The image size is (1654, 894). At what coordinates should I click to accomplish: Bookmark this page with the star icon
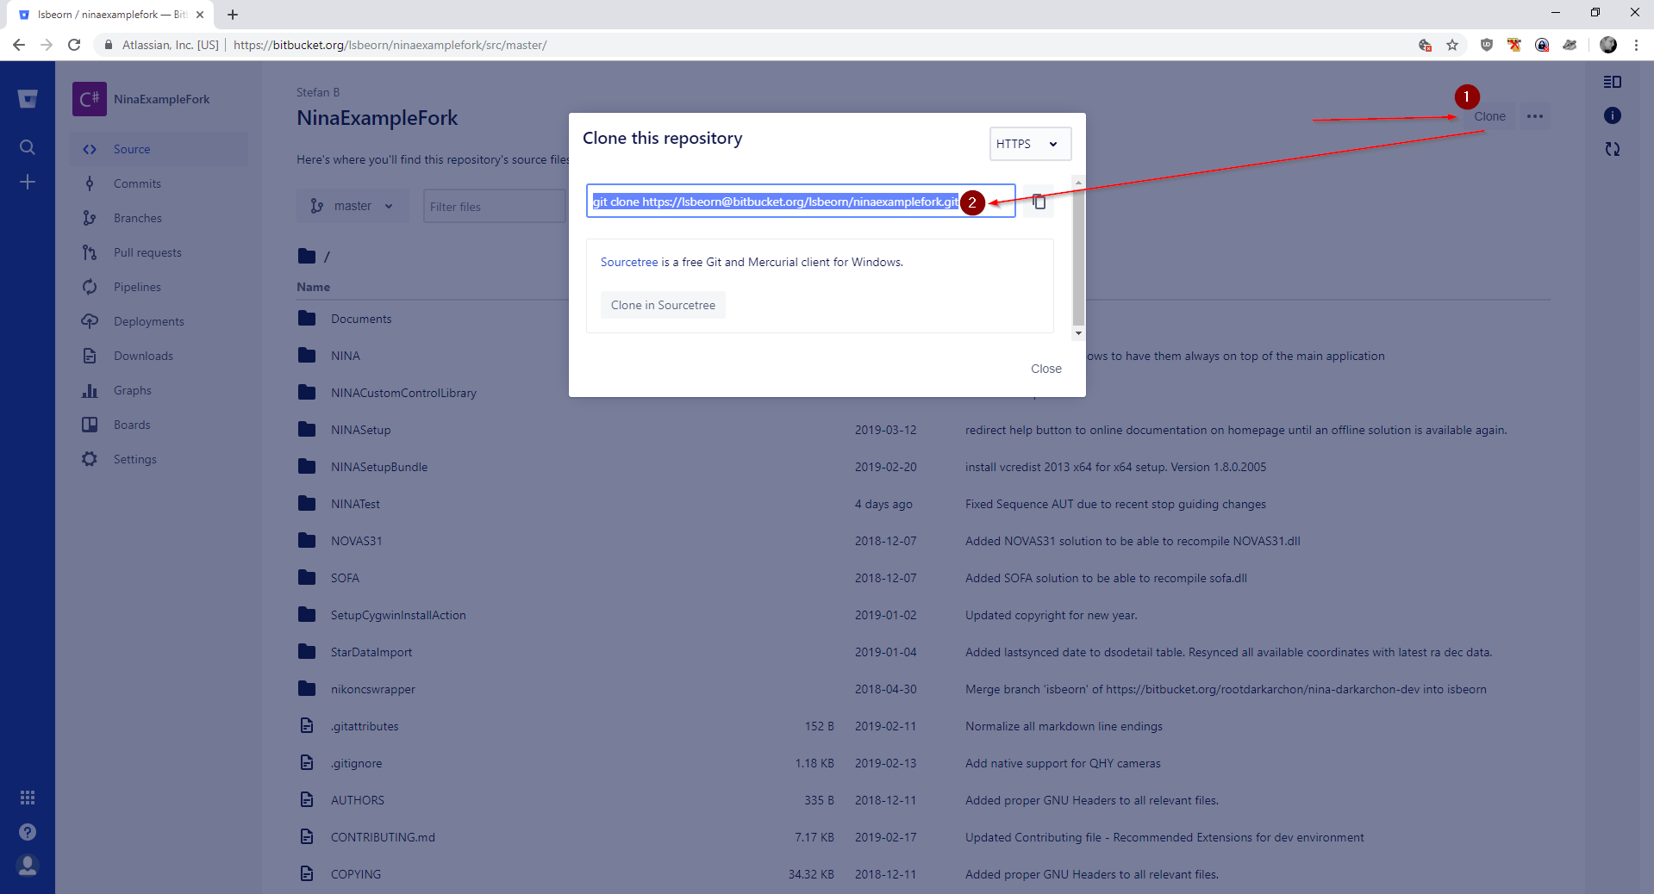[1452, 45]
